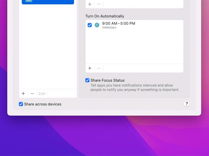Toggle the Share across devices checkbox

coord(21,104)
